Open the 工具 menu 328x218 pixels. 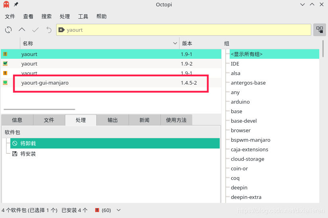click(x=83, y=17)
